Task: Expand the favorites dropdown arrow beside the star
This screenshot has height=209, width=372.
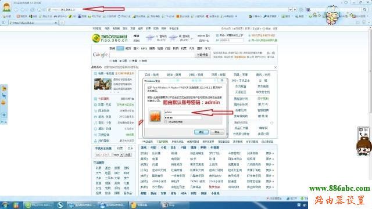Action: [13, 16]
